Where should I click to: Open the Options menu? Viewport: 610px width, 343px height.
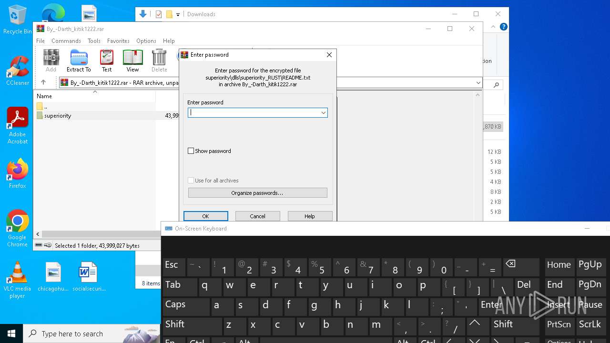tap(146, 41)
